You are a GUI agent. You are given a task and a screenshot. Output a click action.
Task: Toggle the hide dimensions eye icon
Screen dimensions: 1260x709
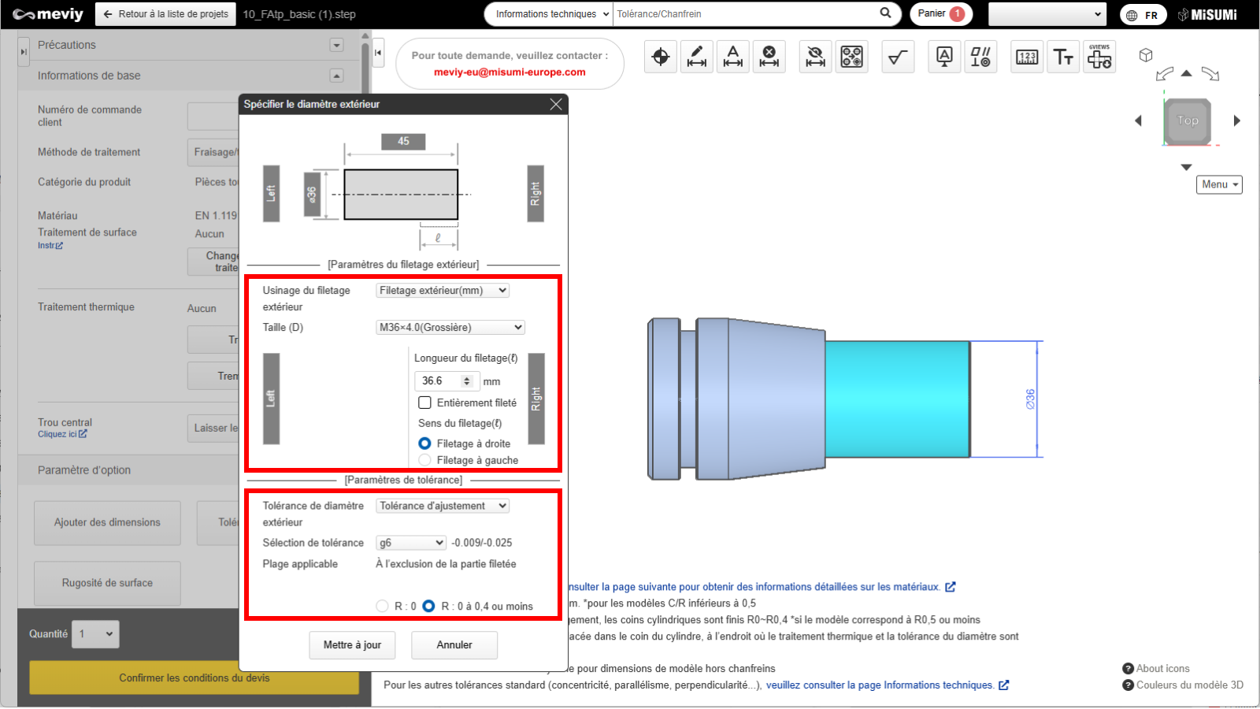816,57
